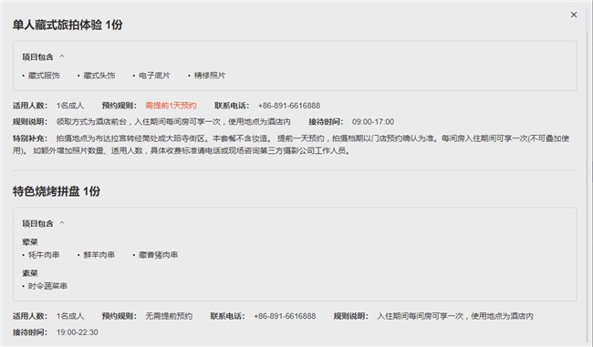This screenshot has width=593, height=347.
Task: Click the 项目包含 label under 特色烧烤拼盘
Action: (x=37, y=223)
